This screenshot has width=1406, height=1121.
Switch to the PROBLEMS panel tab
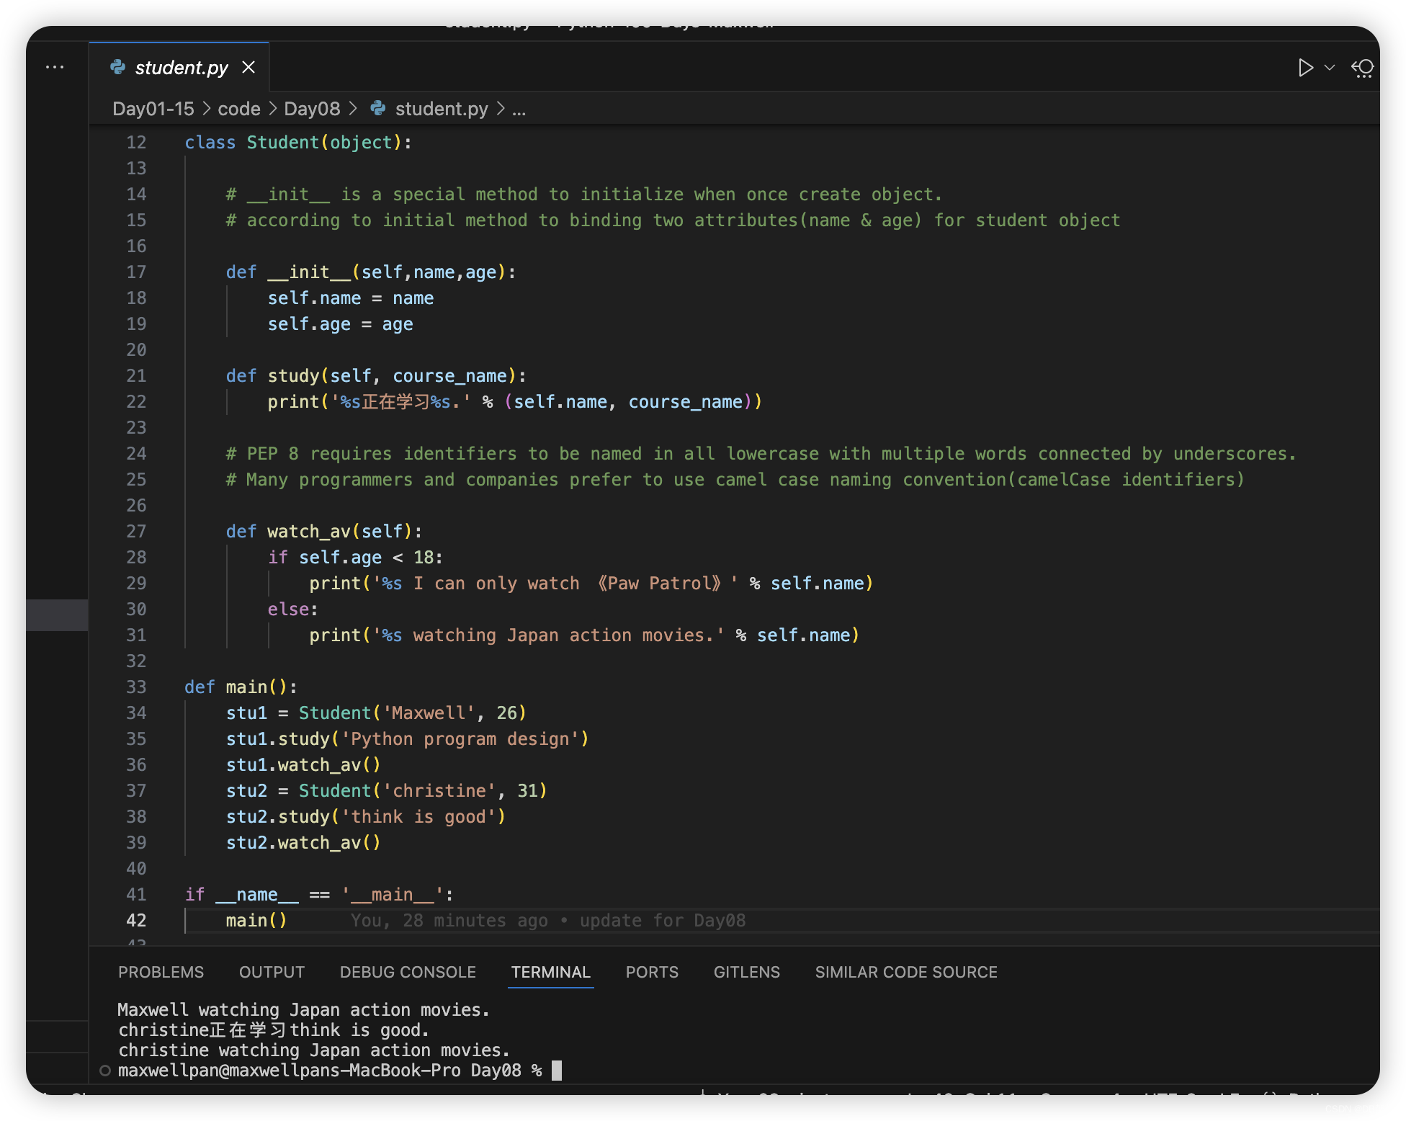161,972
